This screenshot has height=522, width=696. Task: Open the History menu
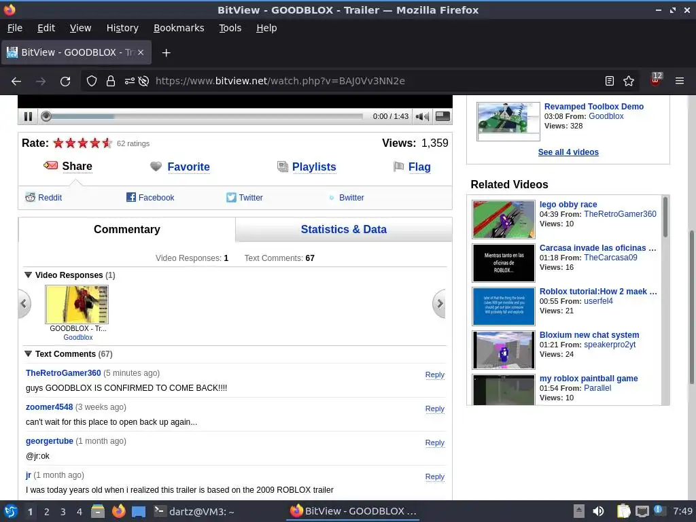point(122,28)
